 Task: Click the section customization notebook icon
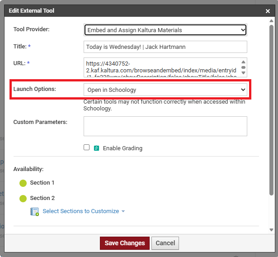35,211
